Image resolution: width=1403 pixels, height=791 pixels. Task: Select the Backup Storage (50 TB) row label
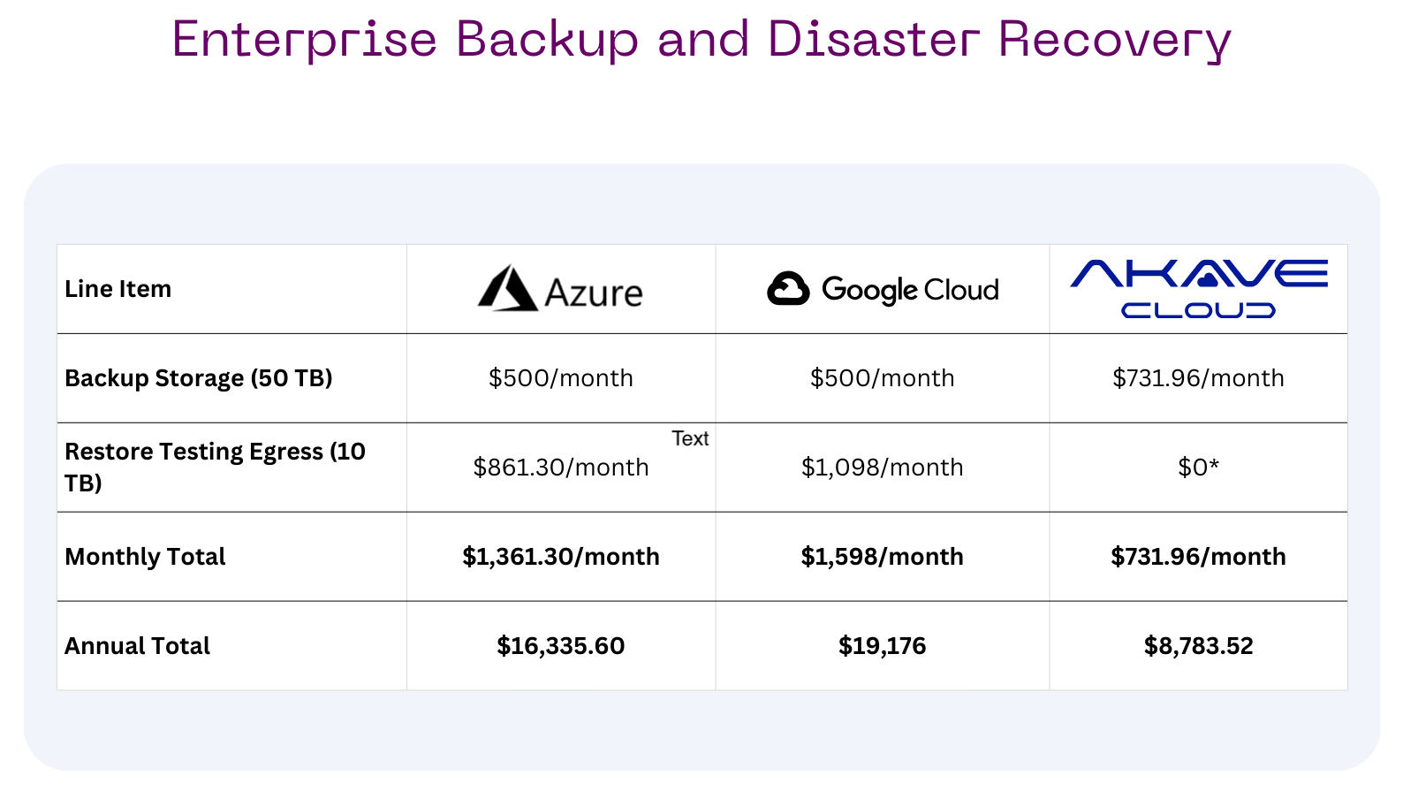[199, 378]
